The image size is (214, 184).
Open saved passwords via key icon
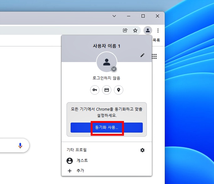click(x=95, y=90)
